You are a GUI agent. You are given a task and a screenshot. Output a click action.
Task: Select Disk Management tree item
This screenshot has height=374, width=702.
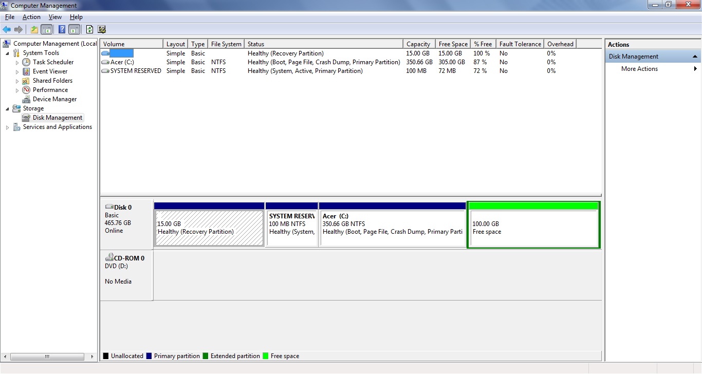[x=58, y=118]
